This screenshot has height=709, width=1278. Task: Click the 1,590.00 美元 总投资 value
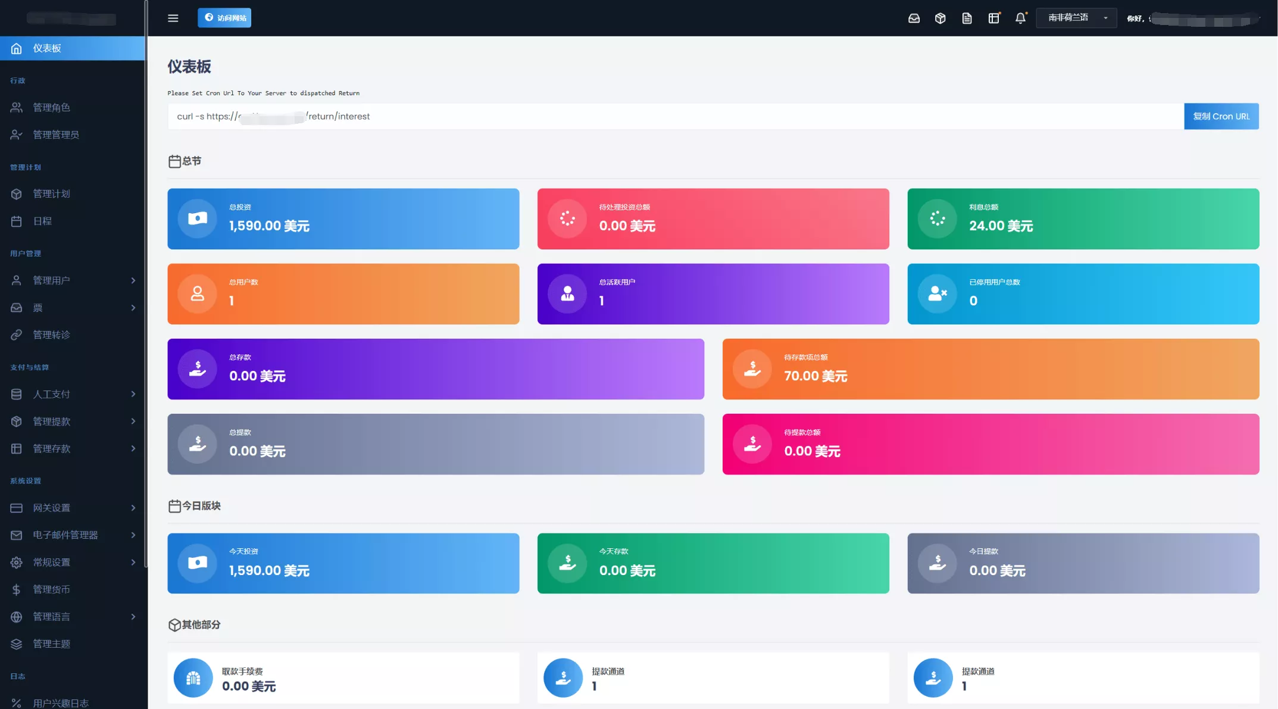[x=269, y=226]
